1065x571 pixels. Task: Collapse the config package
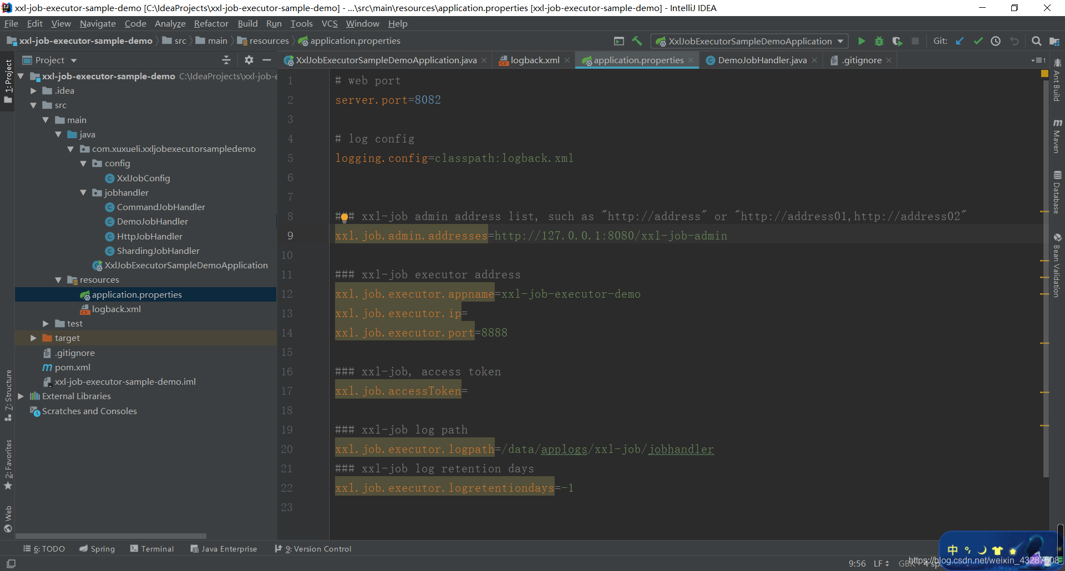(x=83, y=164)
